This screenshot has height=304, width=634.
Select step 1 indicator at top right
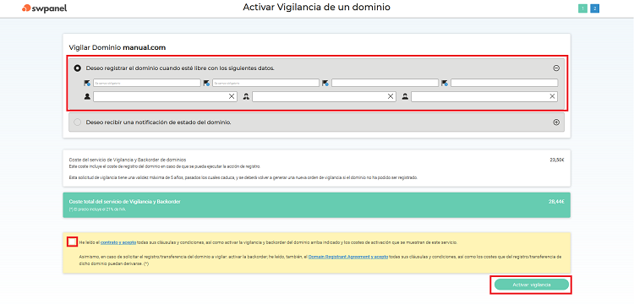582,9
